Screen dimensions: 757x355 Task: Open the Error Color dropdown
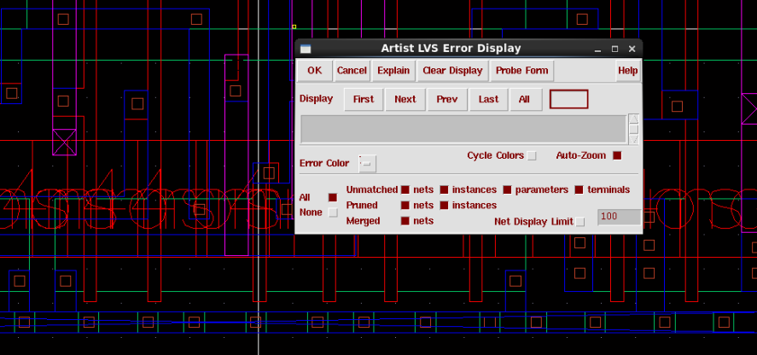(x=366, y=163)
